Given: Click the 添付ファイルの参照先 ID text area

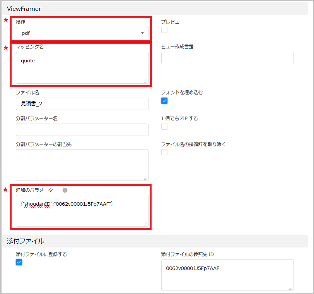Looking at the screenshot, I should click(227, 275).
